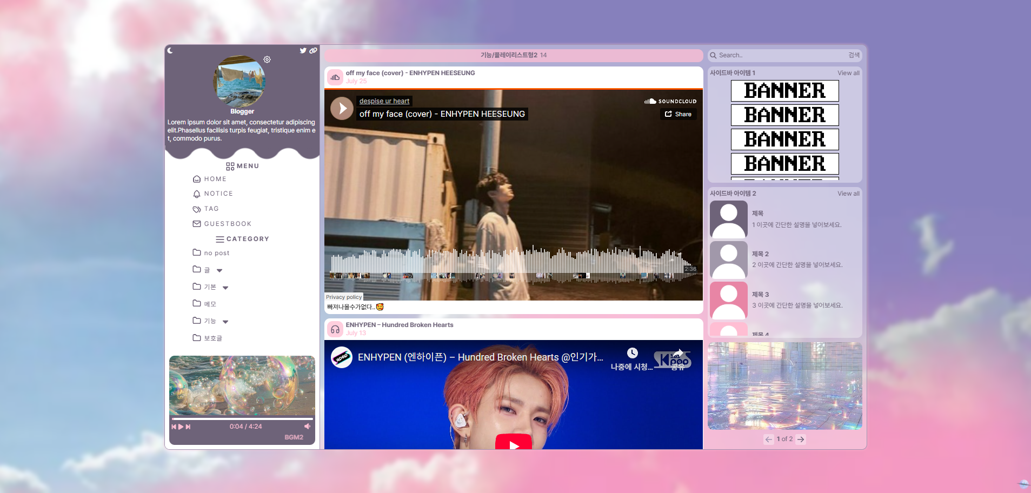Open the Twitter link icon
The width and height of the screenshot is (1031, 493).
(303, 50)
